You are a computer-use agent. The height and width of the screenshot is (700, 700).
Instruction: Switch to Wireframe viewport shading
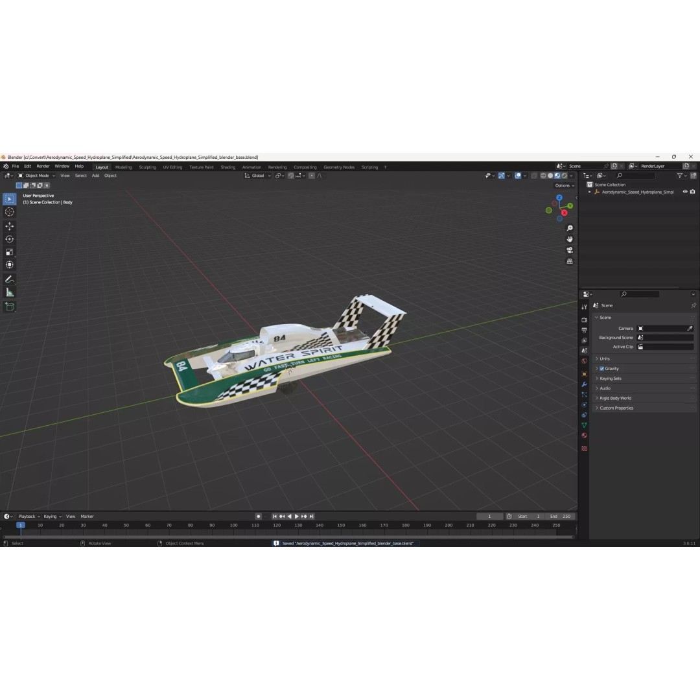click(x=543, y=176)
